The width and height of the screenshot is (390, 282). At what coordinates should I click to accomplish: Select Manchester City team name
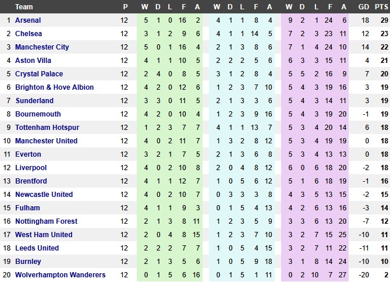42,47
